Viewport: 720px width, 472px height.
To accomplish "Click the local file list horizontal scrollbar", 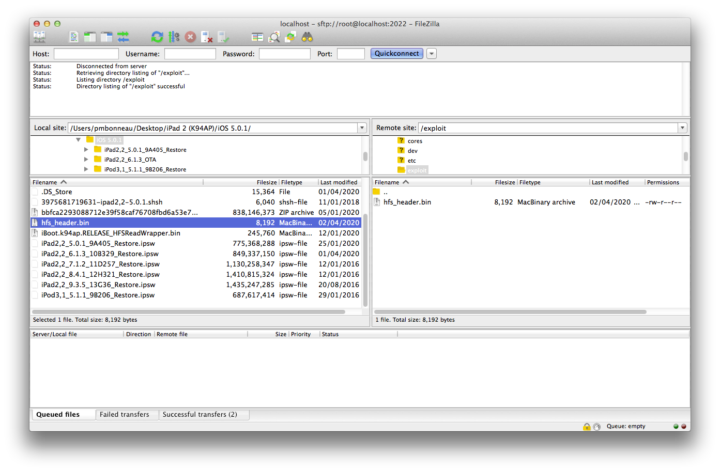I will click(x=189, y=312).
